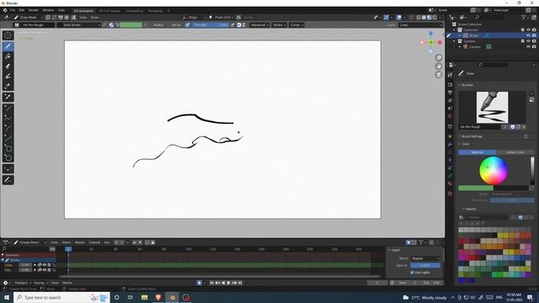
Task: Open the Modifiers wrench properties tab
Action: pyautogui.click(x=450, y=144)
